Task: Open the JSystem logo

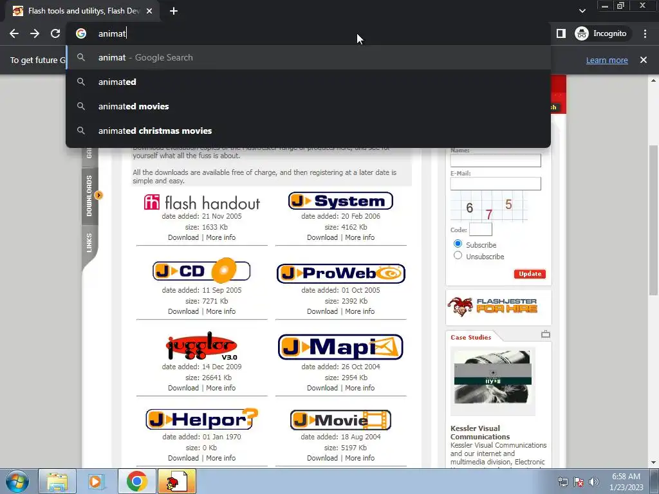Action: (341, 201)
